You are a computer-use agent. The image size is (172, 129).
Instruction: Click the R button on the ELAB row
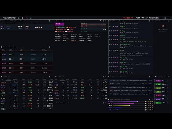pos(167,84)
